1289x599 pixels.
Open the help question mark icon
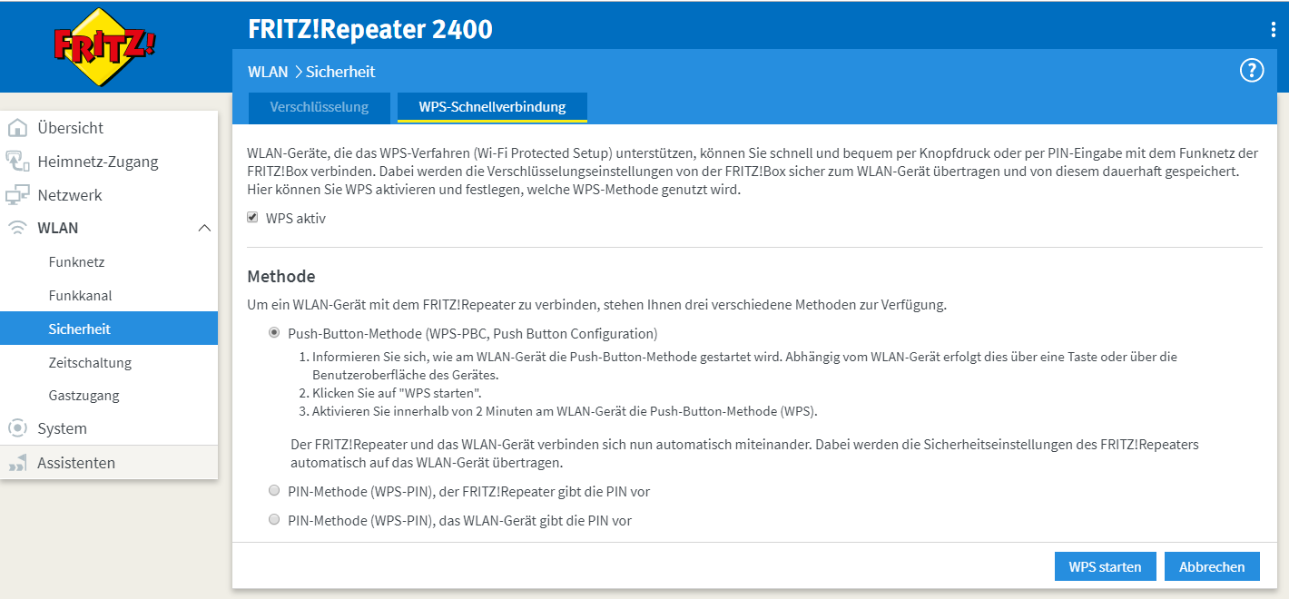[1252, 70]
